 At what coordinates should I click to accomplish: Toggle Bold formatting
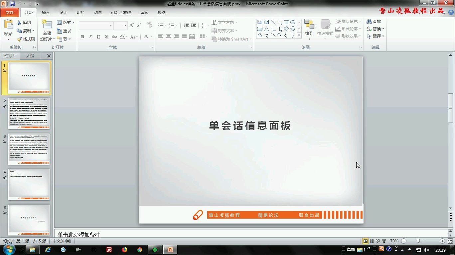pos(82,37)
